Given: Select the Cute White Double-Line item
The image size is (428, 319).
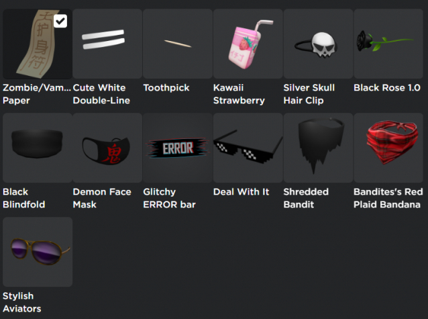Looking at the screenshot, I should (x=107, y=44).
